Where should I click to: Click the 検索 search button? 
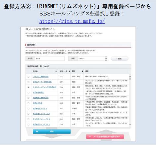coord(120,59)
